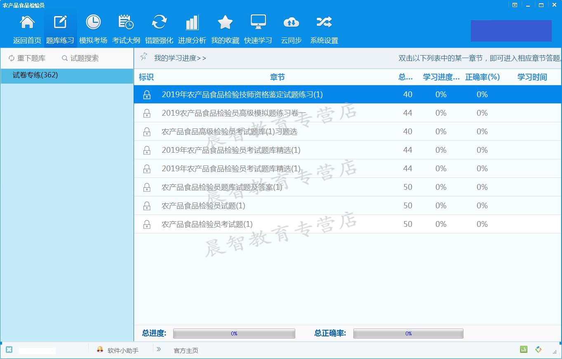Open 我的学习进度>> link
This screenshot has width=562, height=359.
pyautogui.click(x=180, y=58)
